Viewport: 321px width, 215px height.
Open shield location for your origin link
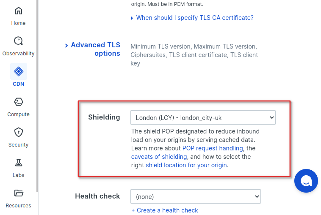[x=186, y=165]
